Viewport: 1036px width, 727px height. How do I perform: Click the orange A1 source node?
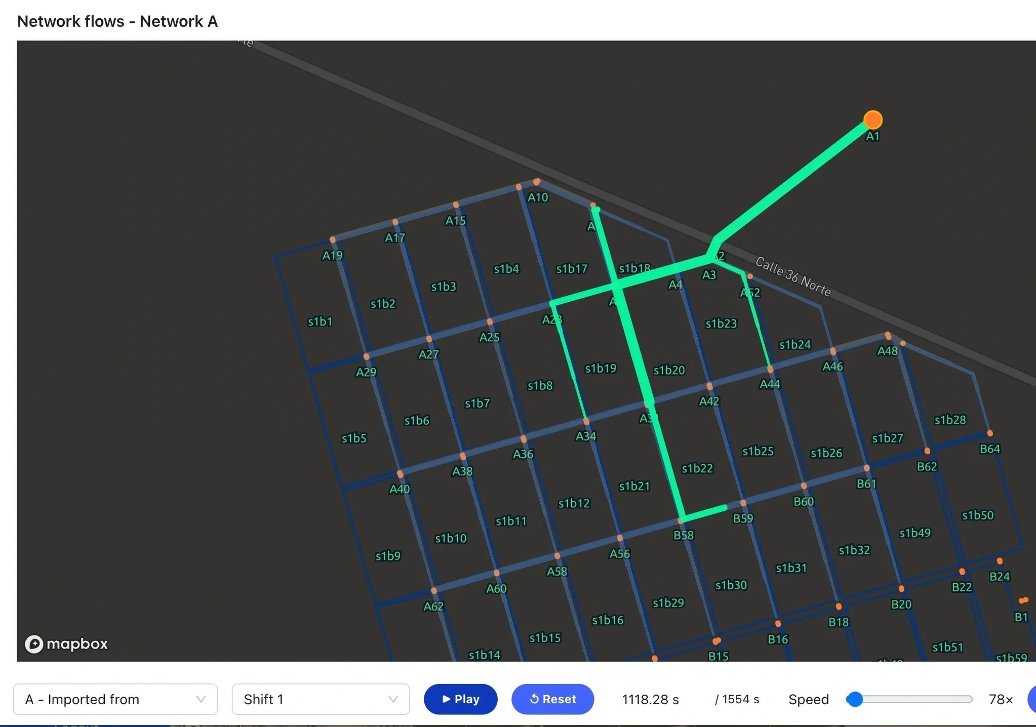coord(873,120)
